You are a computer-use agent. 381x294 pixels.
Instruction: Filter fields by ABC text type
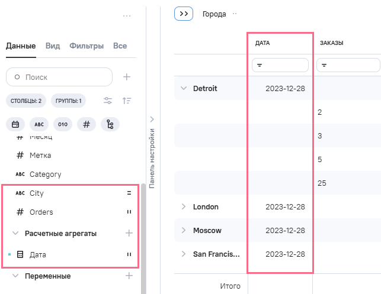(39, 124)
